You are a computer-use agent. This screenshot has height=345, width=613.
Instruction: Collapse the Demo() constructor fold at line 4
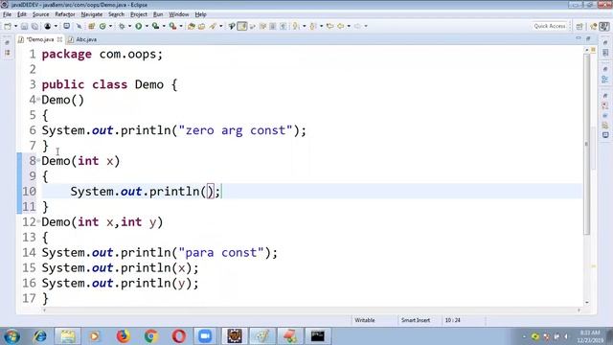click(x=38, y=100)
